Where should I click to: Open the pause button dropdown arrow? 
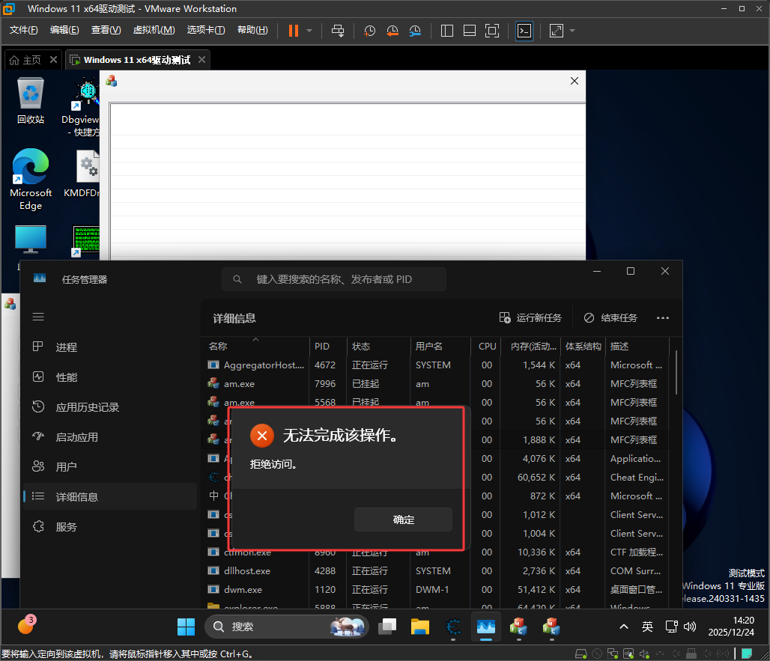click(x=309, y=31)
